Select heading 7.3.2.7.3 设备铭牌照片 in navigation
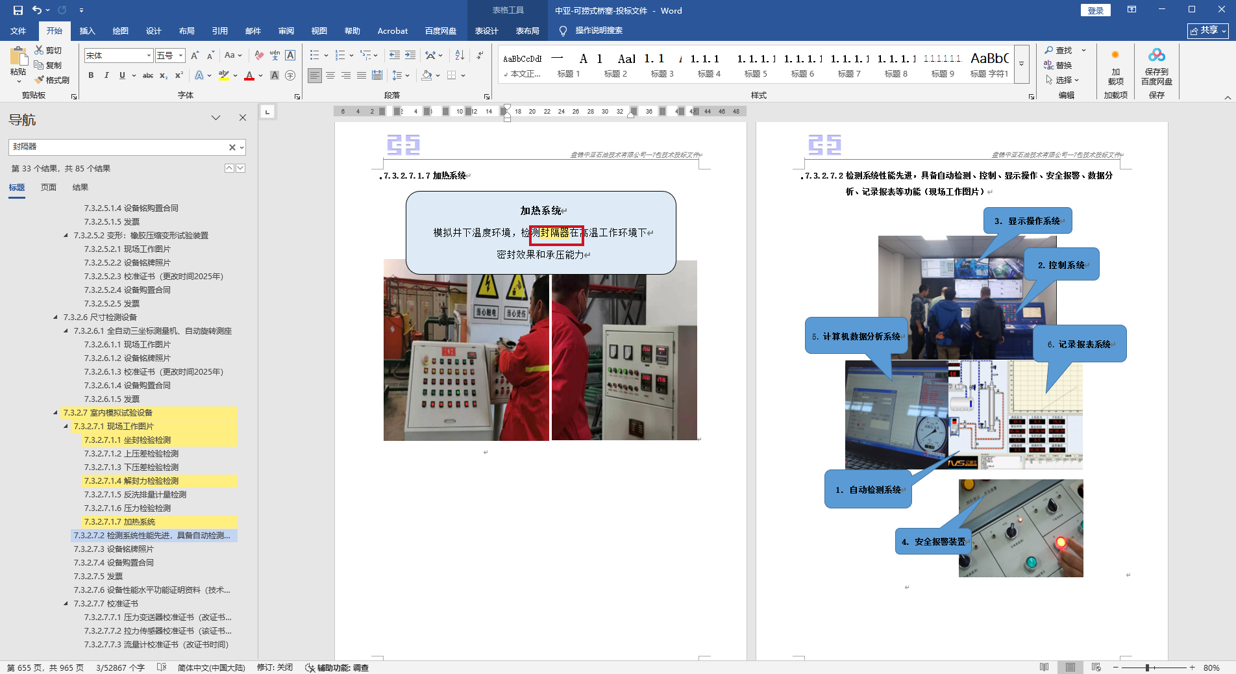The height and width of the screenshot is (674, 1236). (114, 549)
